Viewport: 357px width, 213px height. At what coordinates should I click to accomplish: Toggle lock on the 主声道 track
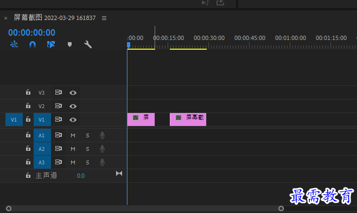click(28, 175)
